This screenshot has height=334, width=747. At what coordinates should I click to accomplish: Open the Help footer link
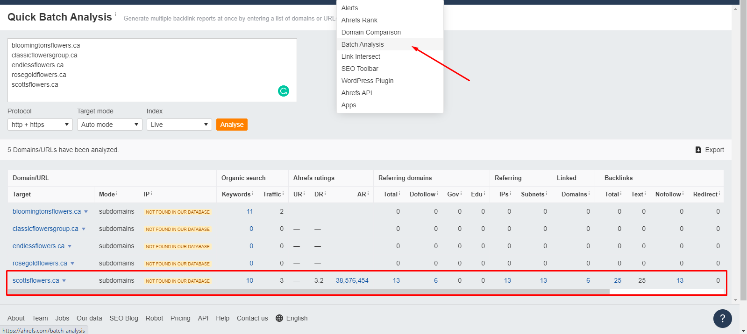[x=222, y=318]
